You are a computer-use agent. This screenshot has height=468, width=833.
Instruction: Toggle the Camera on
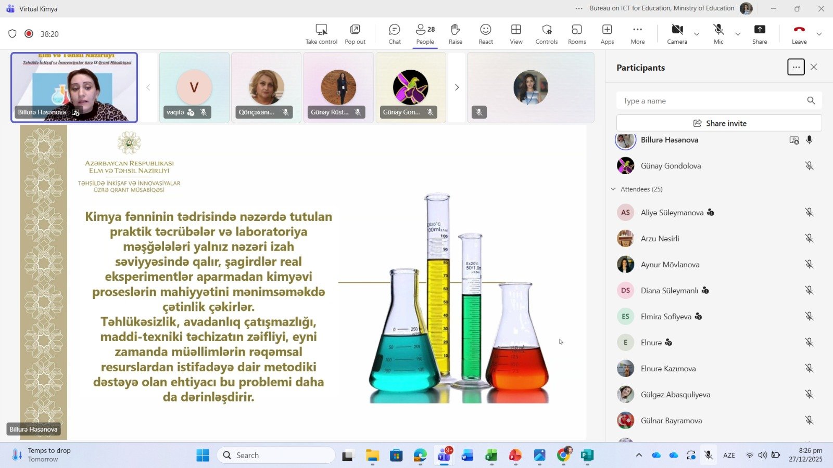(677, 34)
